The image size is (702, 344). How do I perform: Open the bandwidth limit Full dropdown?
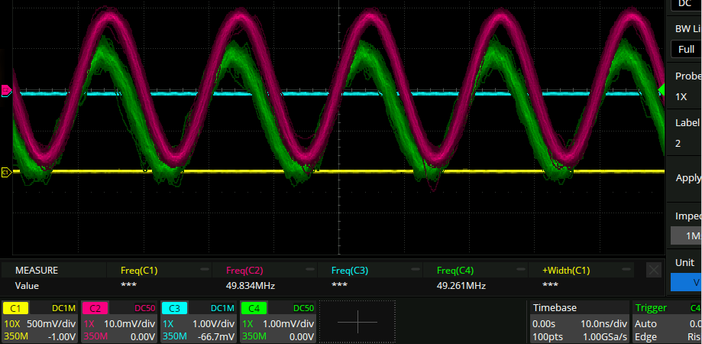pyautogui.click(x=685, y=49)
